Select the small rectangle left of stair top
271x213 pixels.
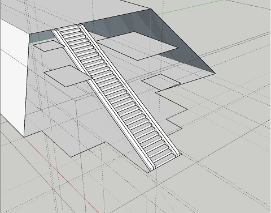(49, 46)
